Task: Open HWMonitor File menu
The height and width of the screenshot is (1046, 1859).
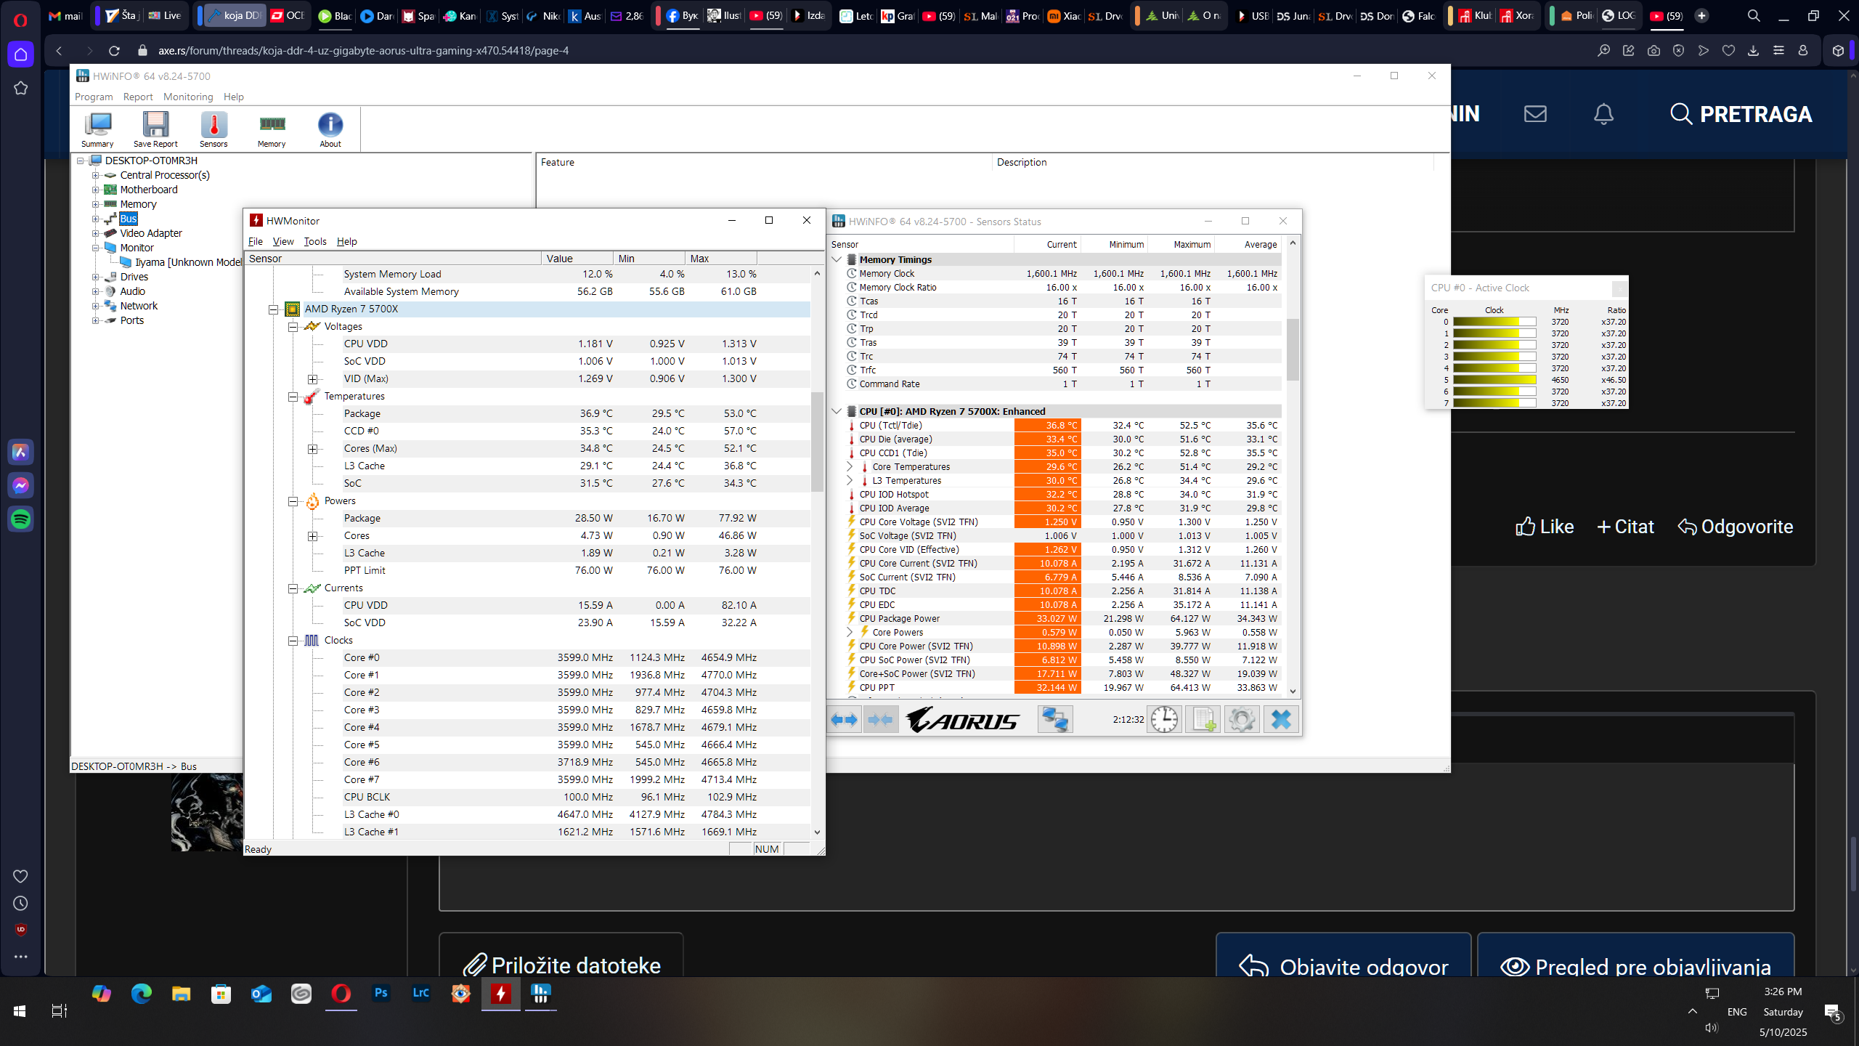Action: pyautogui.click(x=256, y=241)
